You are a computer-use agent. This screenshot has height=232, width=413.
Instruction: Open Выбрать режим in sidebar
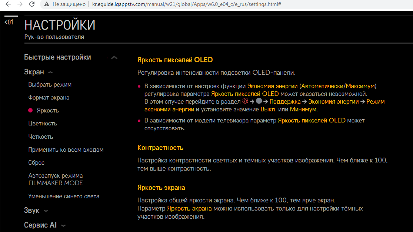click(50, 85)
